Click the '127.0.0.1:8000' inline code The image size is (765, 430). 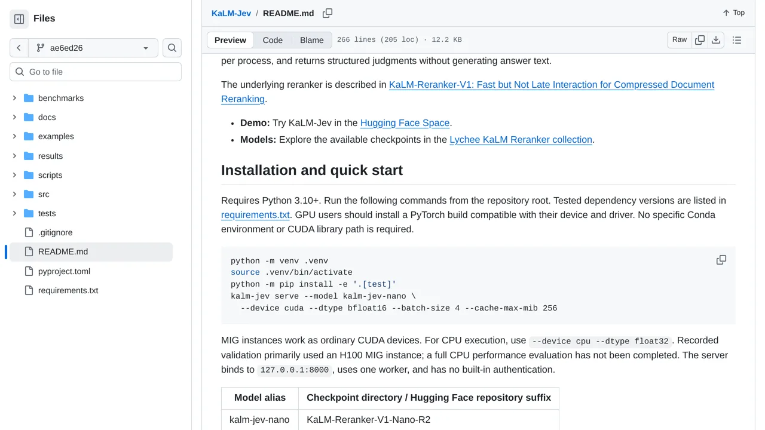295,370
